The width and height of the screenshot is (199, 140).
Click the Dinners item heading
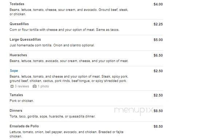click(16, 111)
